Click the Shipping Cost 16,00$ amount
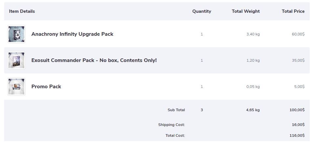The width and height of the screenshot is (312, 144). click(298, 125)
